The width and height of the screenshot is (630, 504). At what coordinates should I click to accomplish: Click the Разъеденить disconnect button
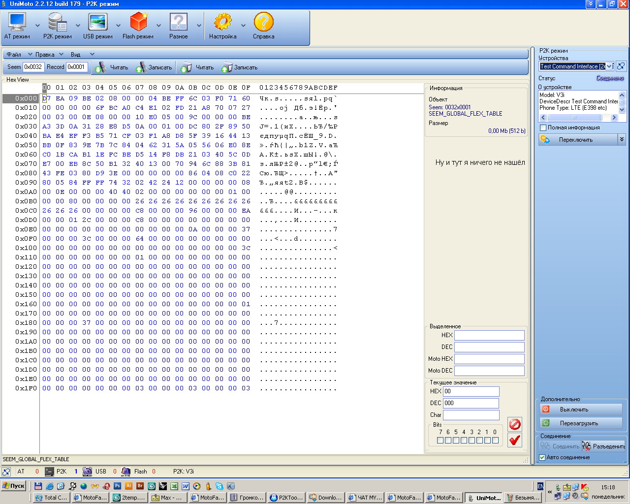point(603,446)
